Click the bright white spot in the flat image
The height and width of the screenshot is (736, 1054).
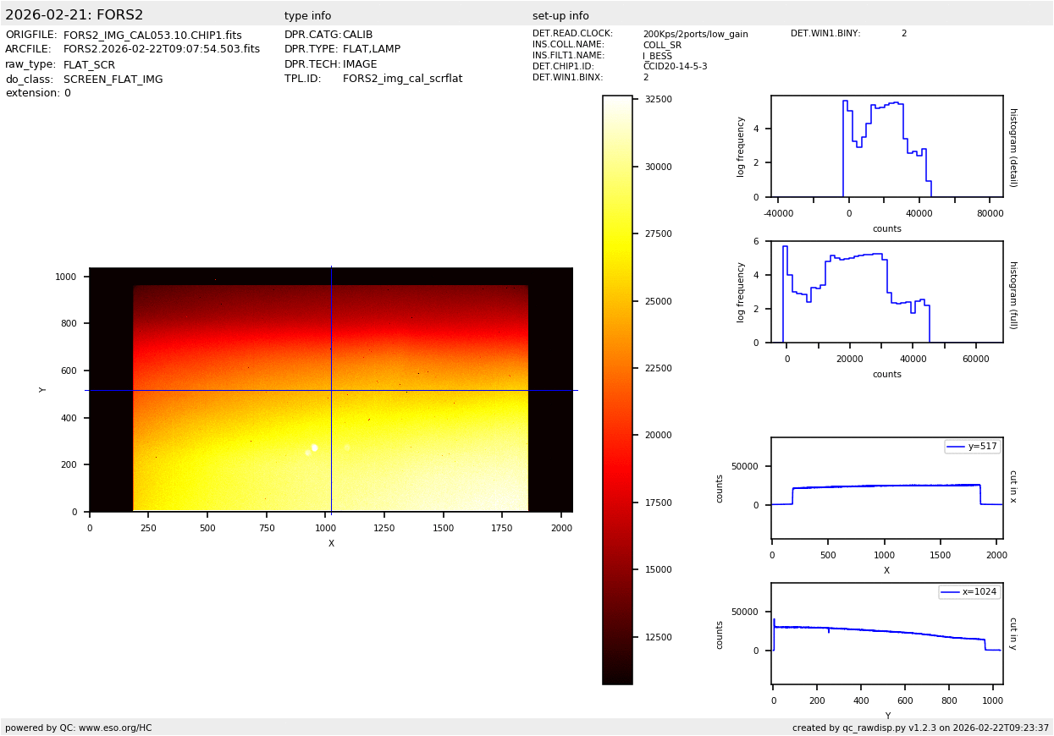[314, 447]
